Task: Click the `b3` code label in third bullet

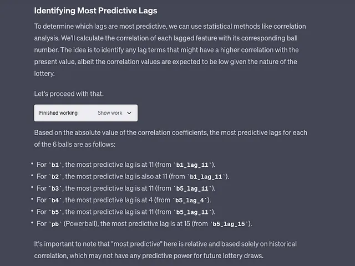Action: tap(55, 188)
